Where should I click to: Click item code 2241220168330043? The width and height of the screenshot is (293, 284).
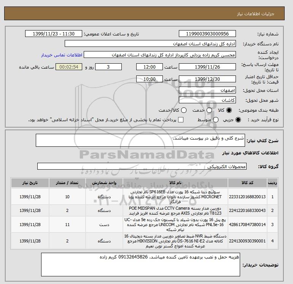point(247,210)
